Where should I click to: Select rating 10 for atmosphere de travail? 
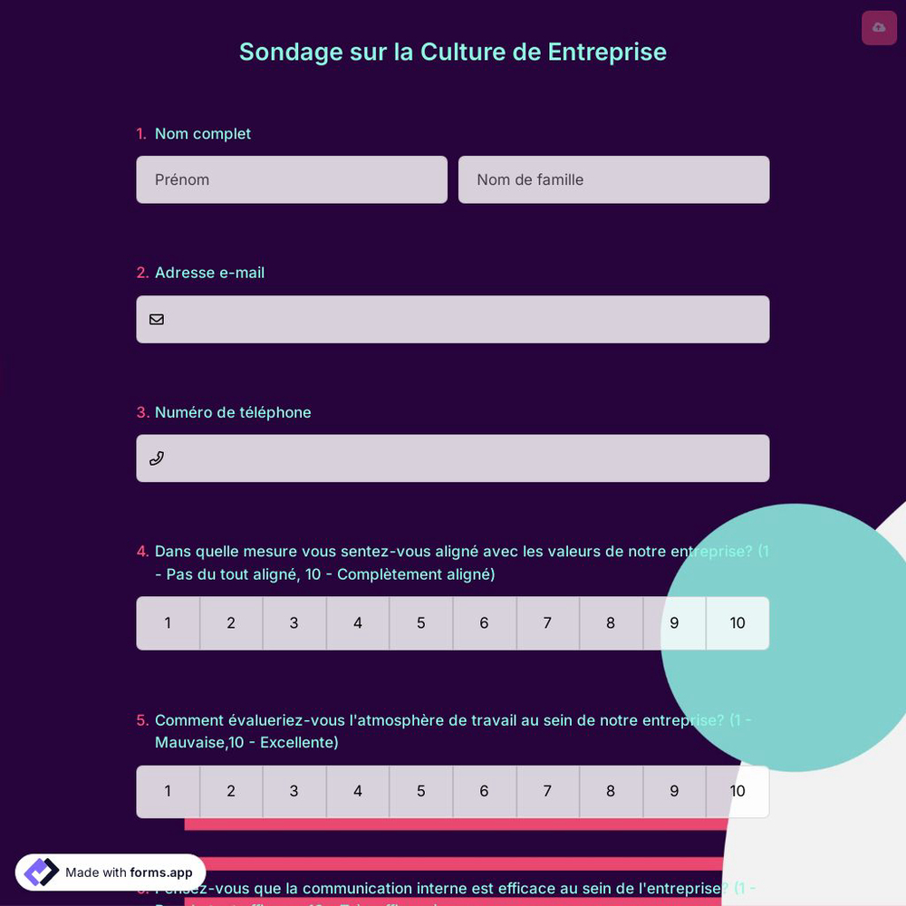coord(737,791)
